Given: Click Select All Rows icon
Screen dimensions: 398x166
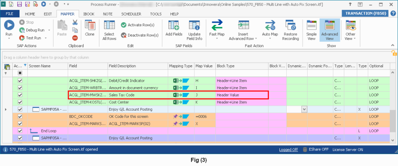Looking at the screenshot, I should pyautogui.click(x=109, y=25).
